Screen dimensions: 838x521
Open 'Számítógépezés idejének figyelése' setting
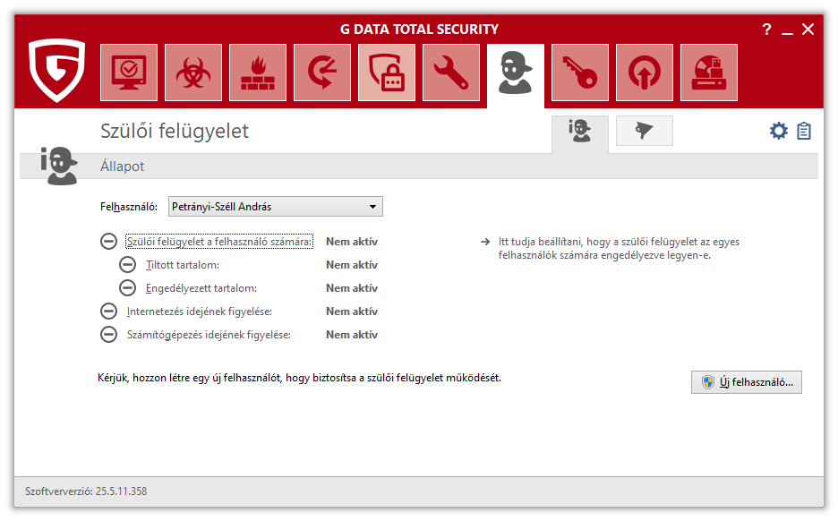point(209,335)
